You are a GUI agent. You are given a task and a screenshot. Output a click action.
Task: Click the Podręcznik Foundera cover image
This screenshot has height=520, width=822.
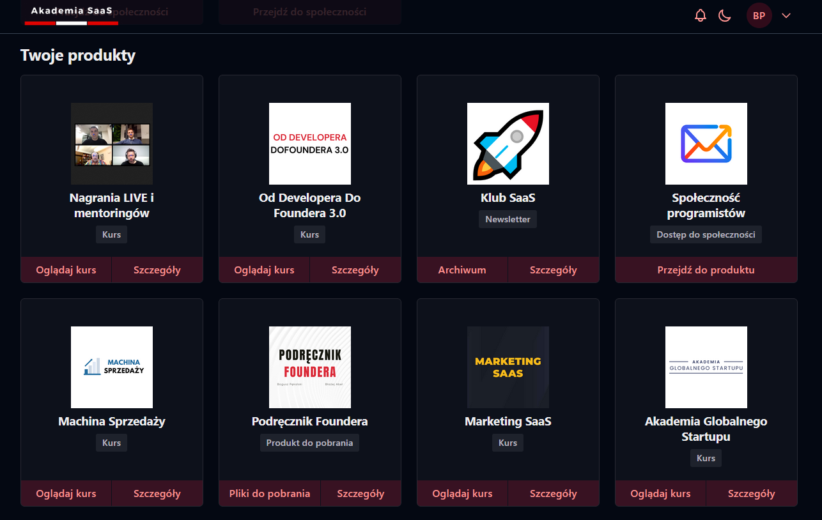[x=309, y=367]
